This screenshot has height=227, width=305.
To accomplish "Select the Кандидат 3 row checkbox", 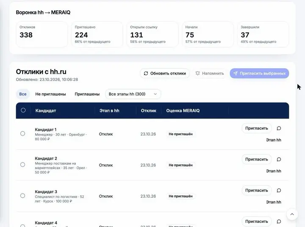I will (22, 196).
